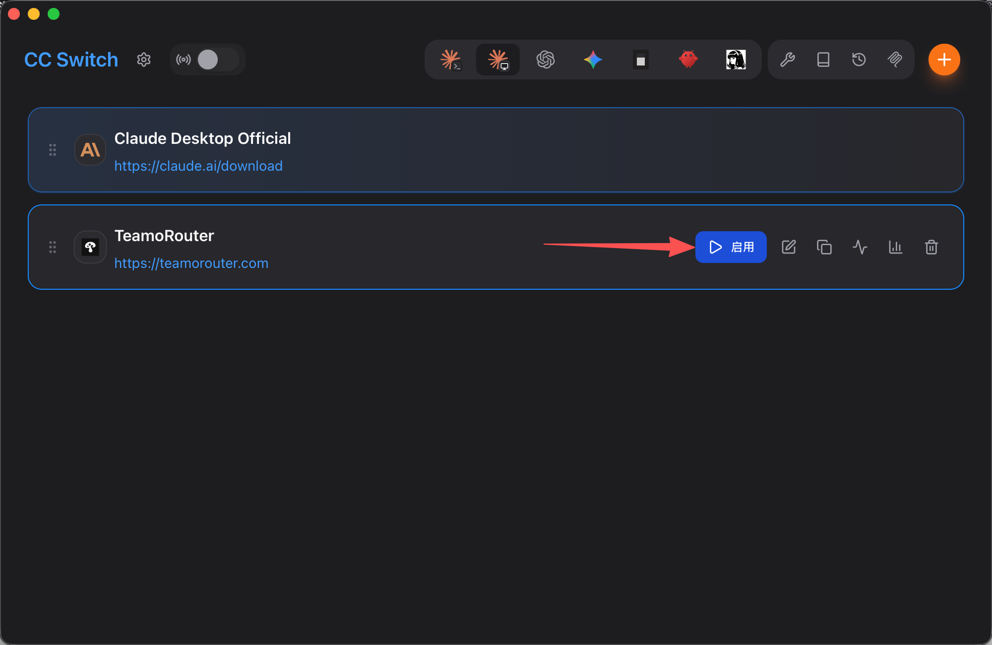This screenshot has width=992, height=645.
Task: Zoom the window with the green button
Action: click(54, 14)
